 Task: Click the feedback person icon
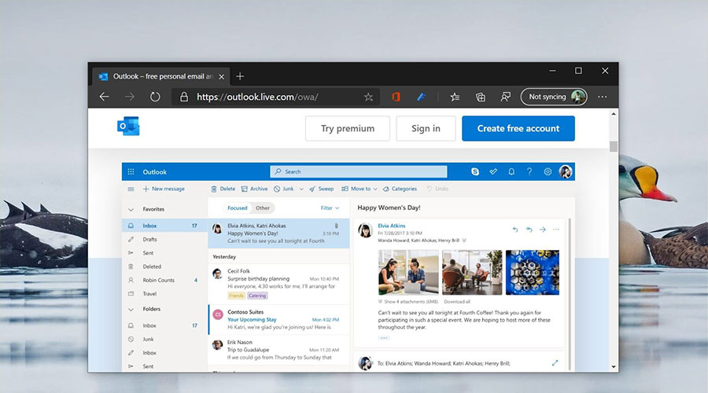[x=505, y=97]
